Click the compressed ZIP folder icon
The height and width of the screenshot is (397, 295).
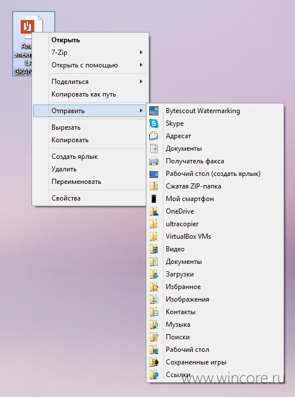click(x=154, y=186)
